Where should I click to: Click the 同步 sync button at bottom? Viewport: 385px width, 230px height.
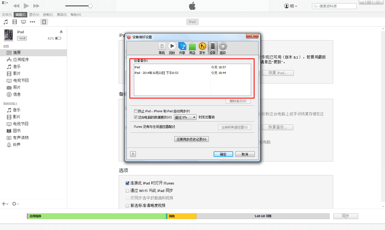(x=346, y=216)
